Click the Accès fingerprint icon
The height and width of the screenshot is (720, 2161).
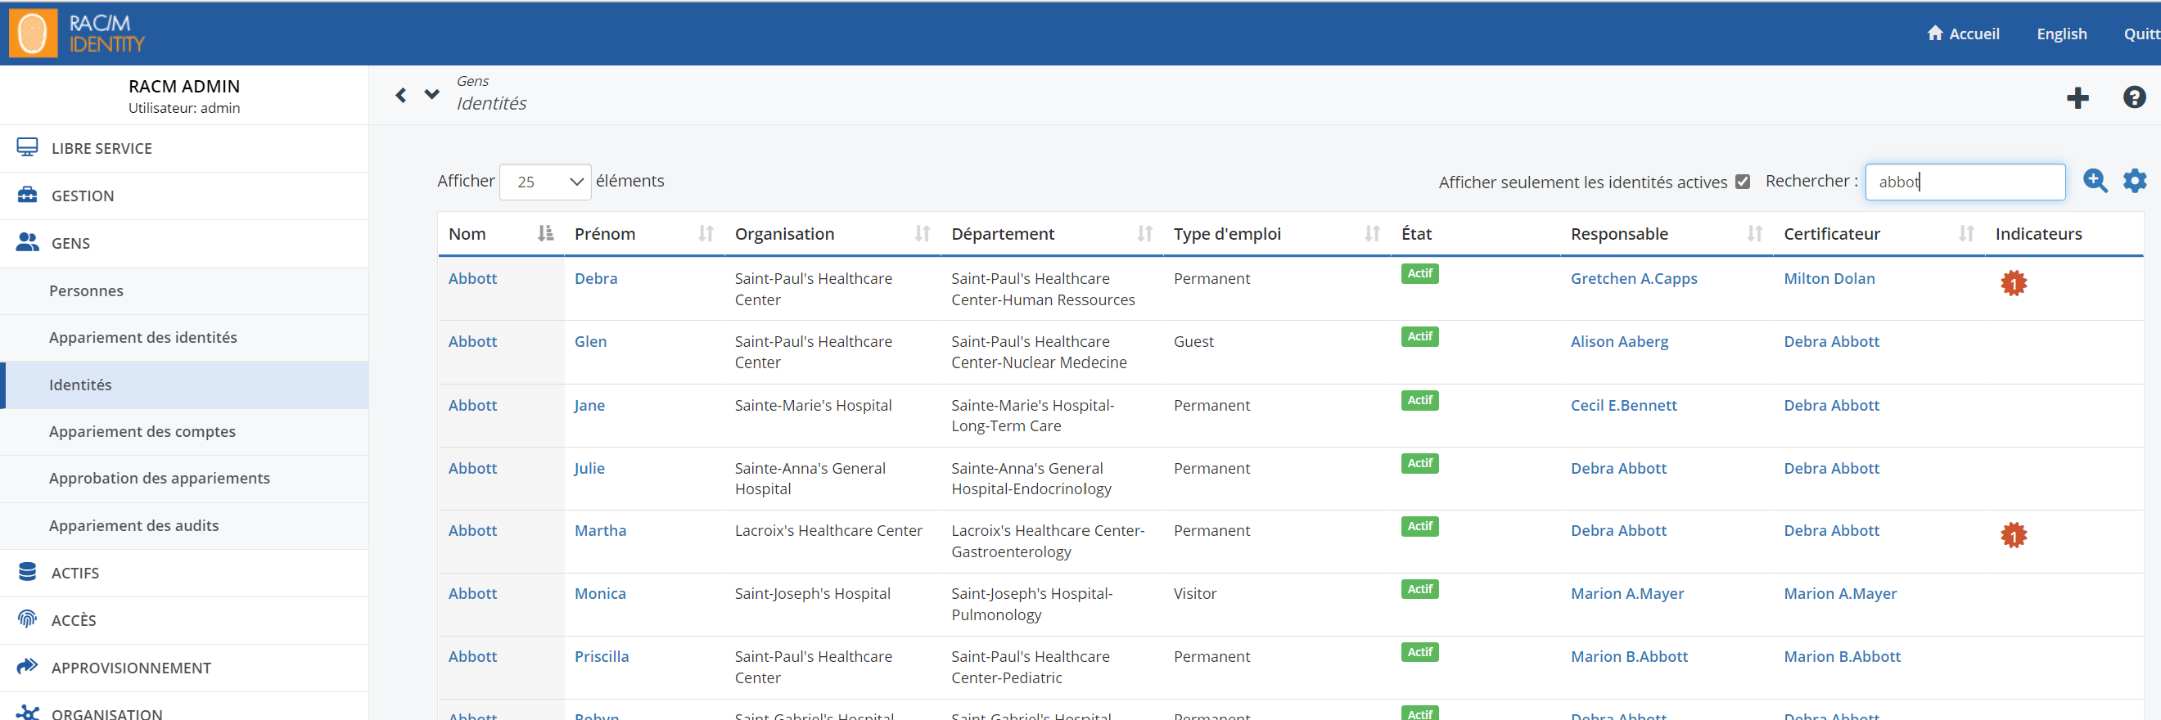point(27,619)
